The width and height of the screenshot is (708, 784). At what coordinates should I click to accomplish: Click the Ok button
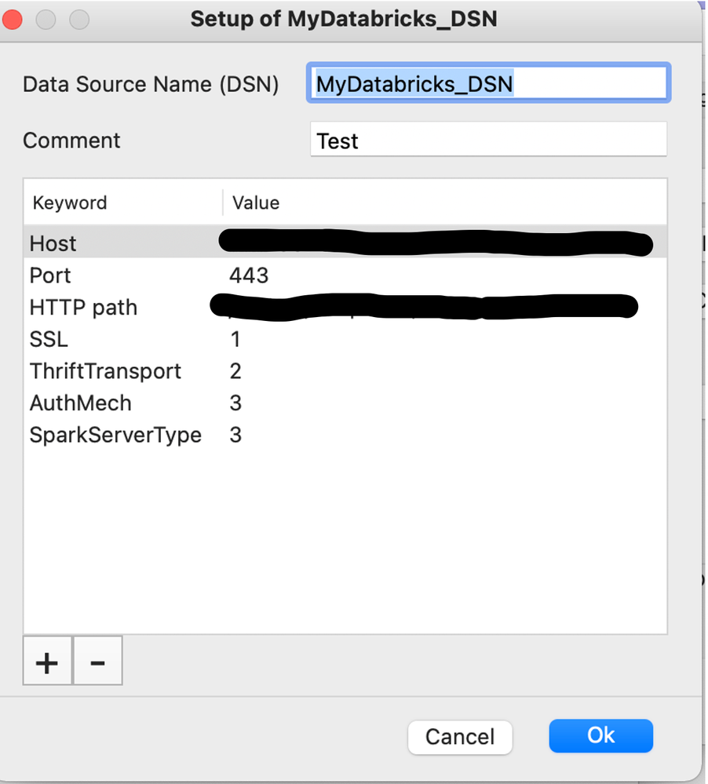tap(600, 735)
